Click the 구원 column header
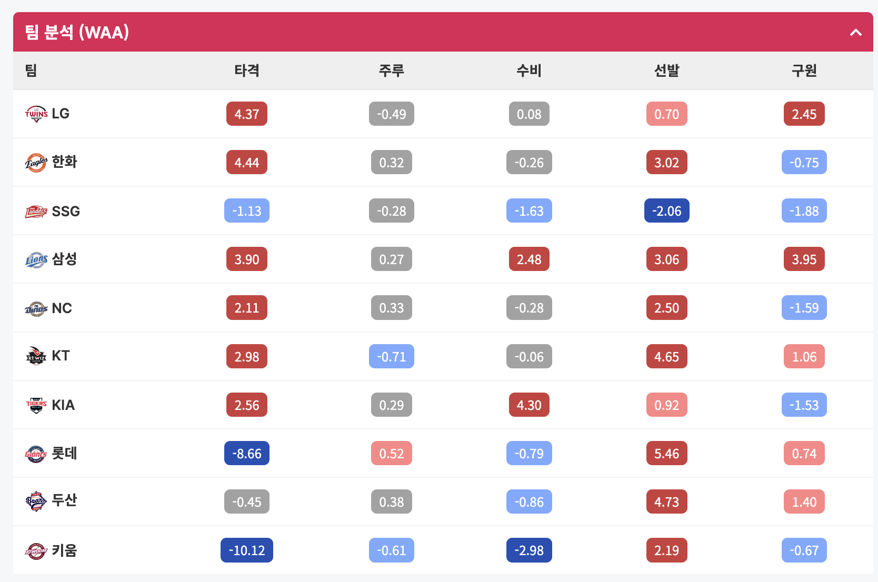The width and height of the screenshot is (878, 582). [804, 71]
